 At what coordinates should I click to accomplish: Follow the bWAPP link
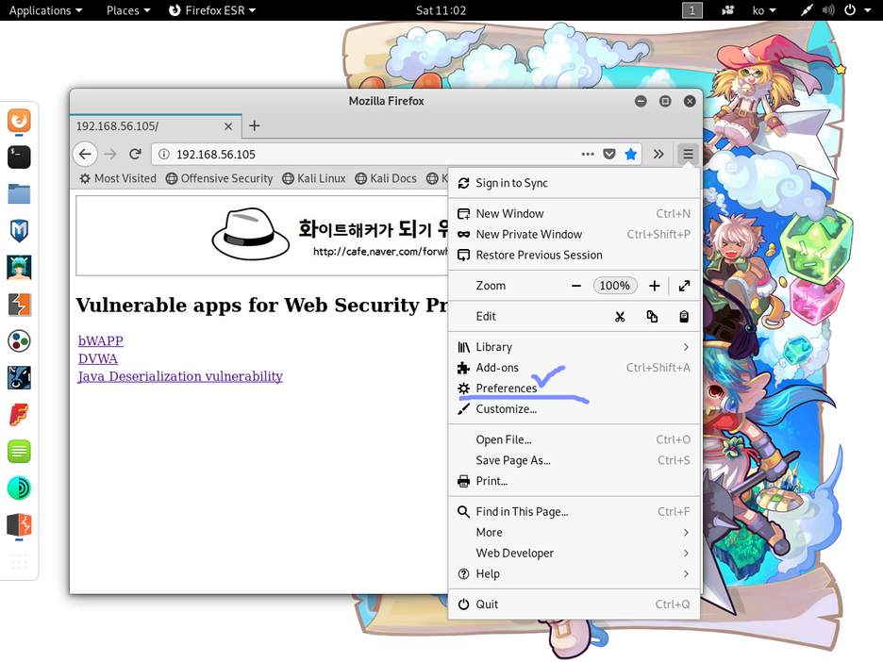pyautogui.click(x=101, y=340)
